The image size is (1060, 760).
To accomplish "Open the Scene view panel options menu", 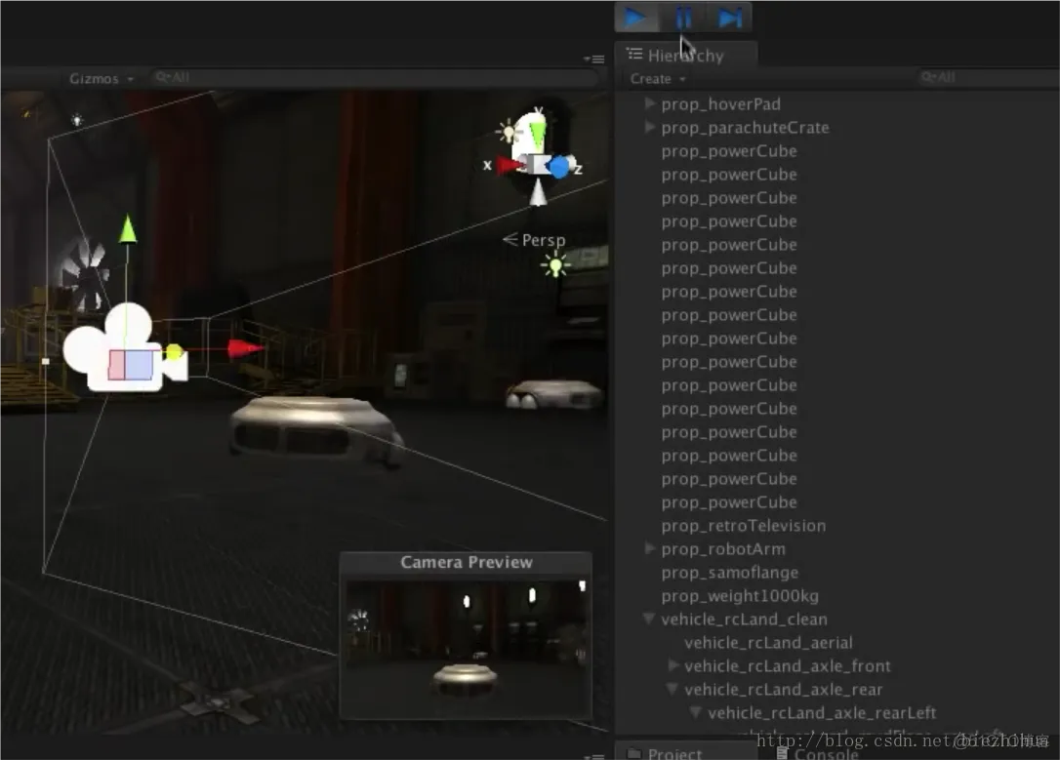I will pyautogui.click(x=594, y=59).
